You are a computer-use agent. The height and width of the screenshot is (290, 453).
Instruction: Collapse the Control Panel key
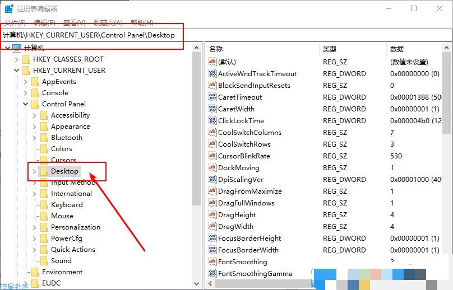(x=26, y=104)
